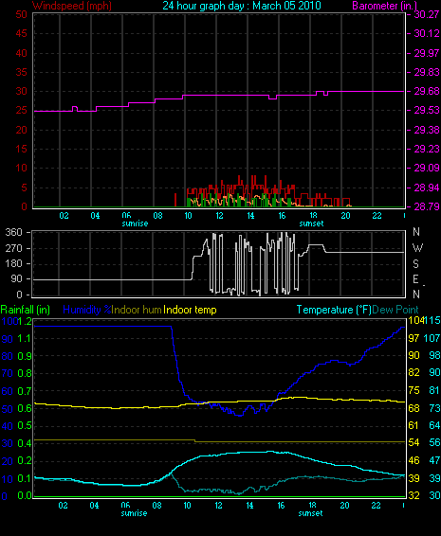This screenshot has height=536, width=441.
Task: Click the barometer value 29.38
Action: pos(427,130)
